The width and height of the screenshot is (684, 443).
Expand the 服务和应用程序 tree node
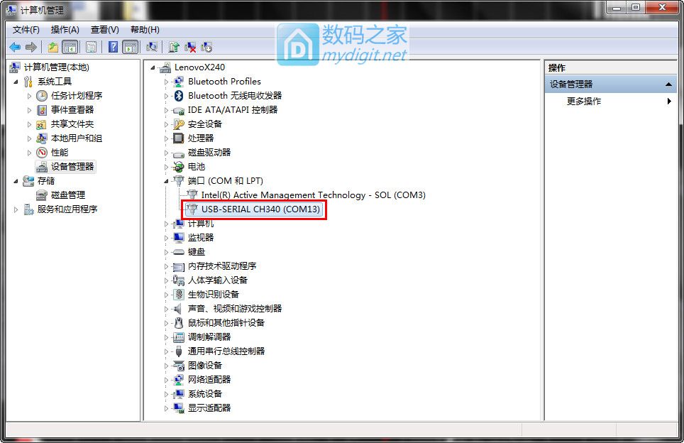[16, 209]
